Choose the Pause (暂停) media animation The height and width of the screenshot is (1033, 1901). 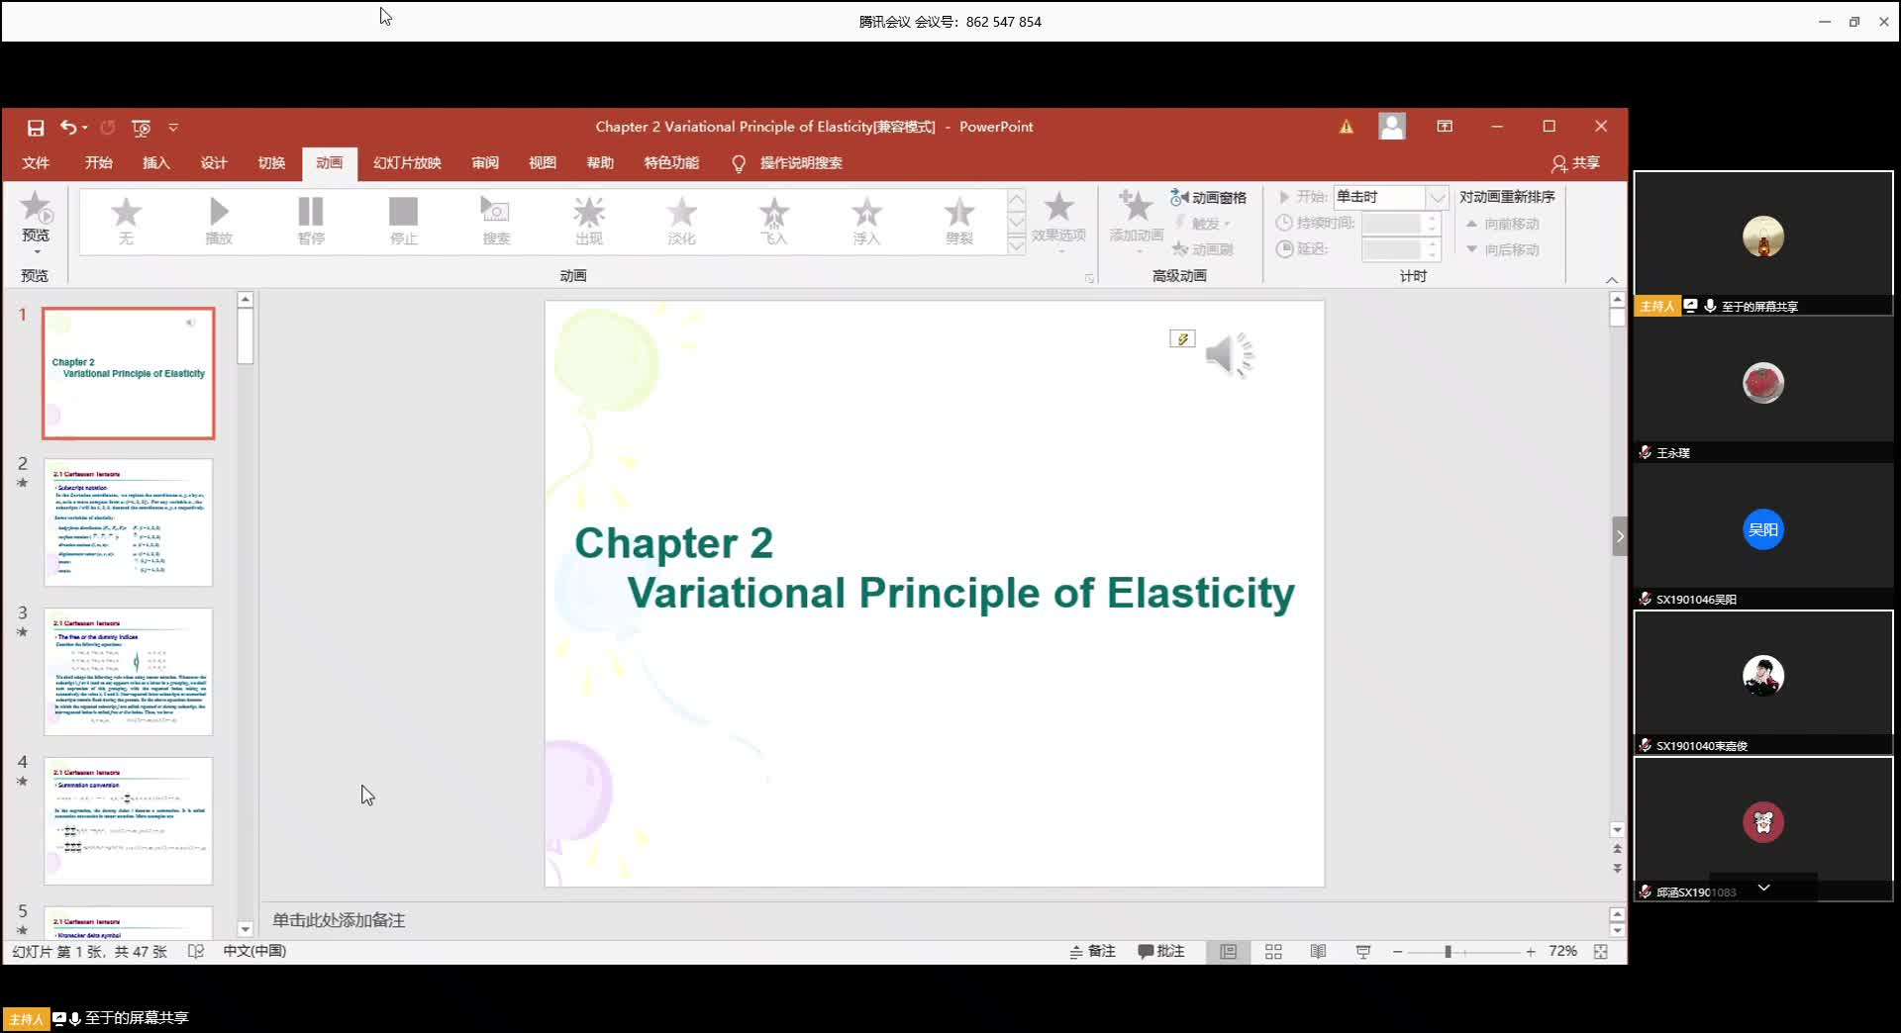pyautogui.click(x=311, y=220)
